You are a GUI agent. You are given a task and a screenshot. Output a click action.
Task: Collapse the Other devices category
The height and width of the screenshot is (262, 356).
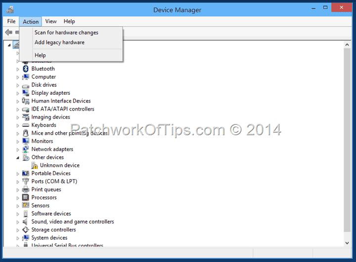coord(18,158)
